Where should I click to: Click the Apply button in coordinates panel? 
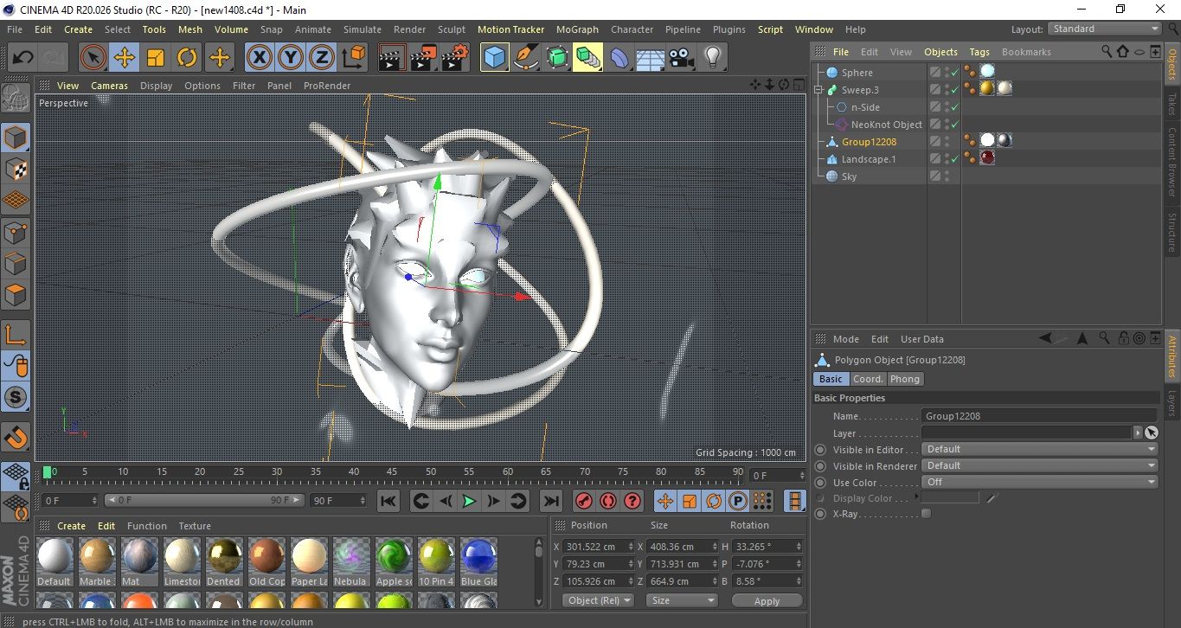[x=767, y=600]
